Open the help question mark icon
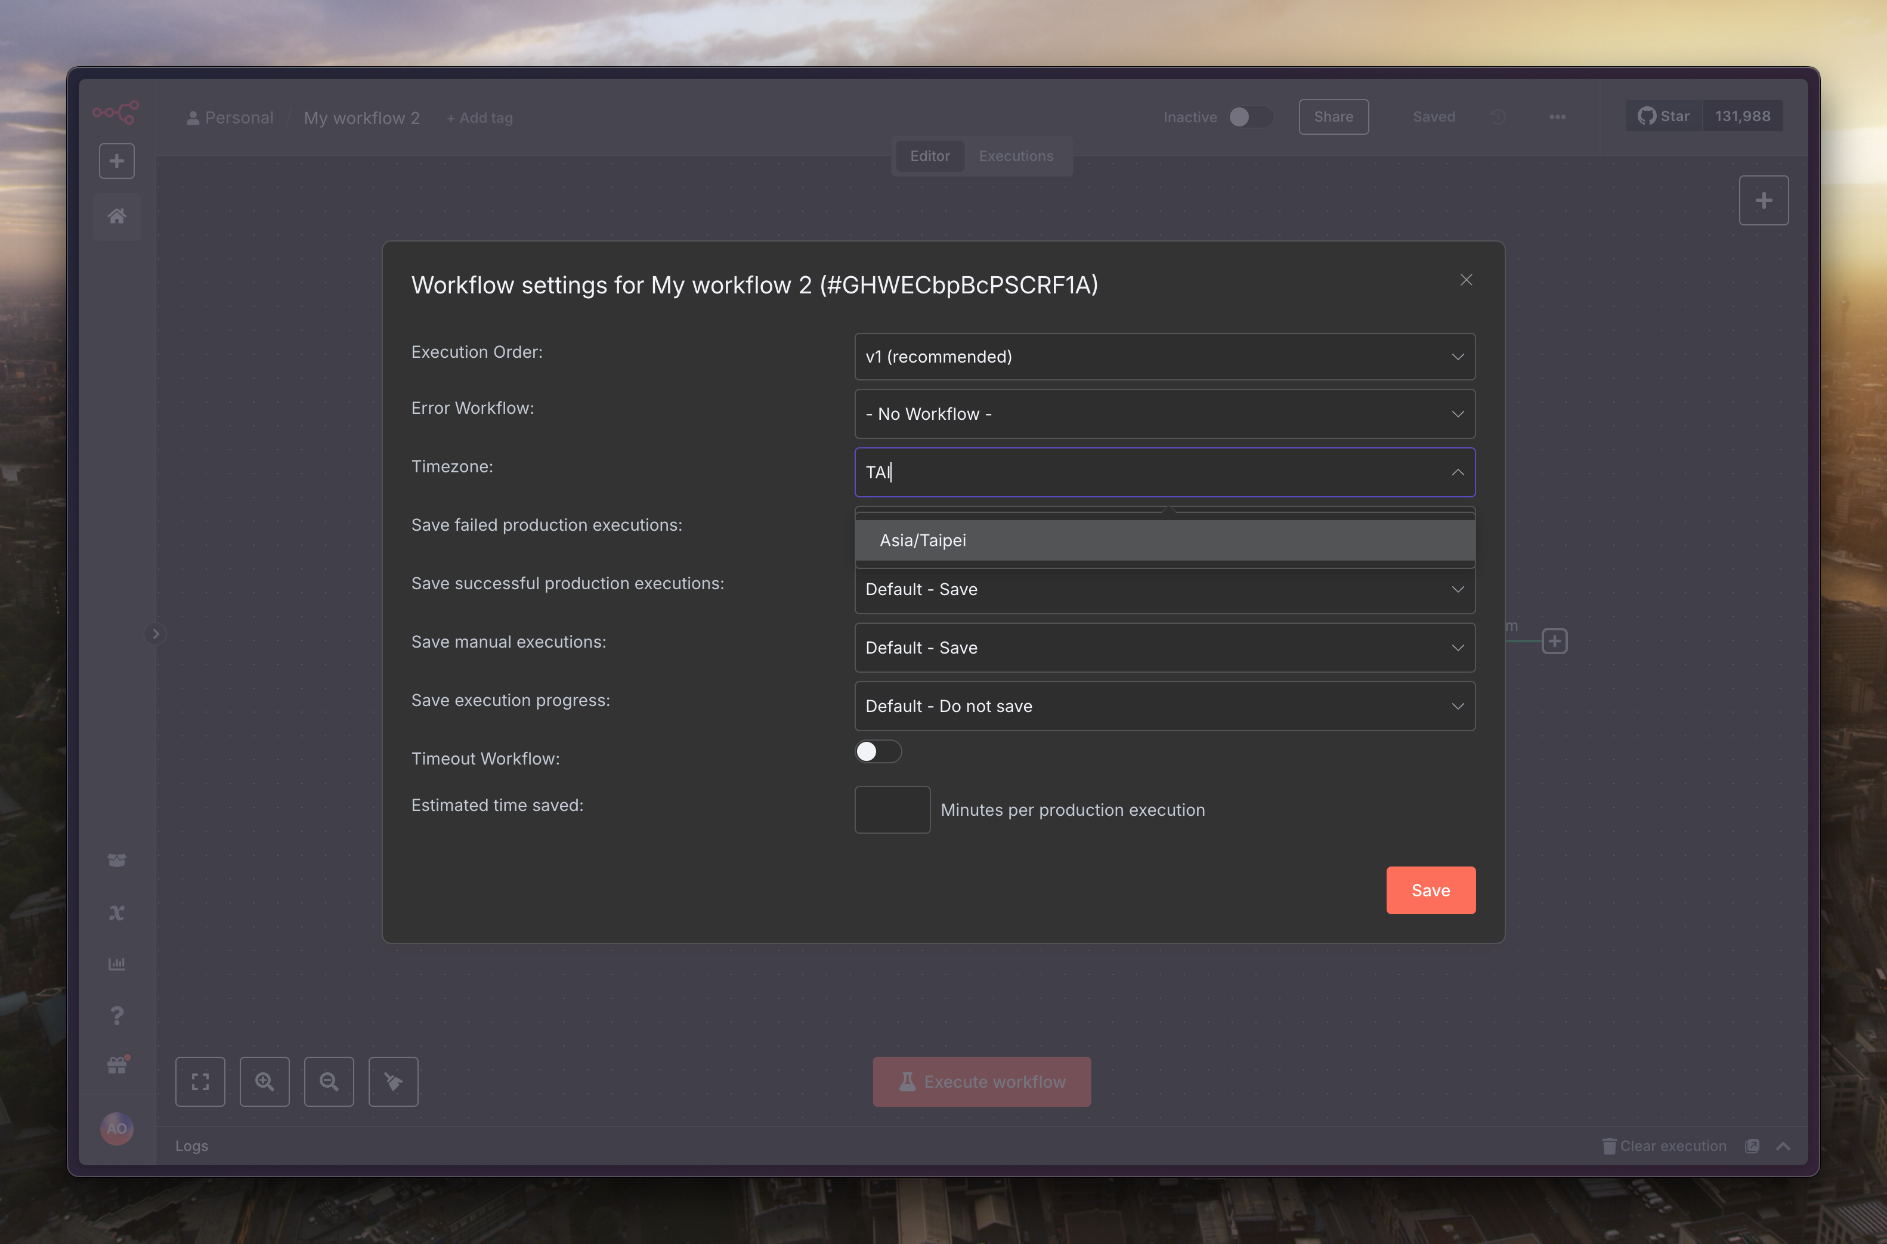The image size is (1887, 1244). point(117,1016)
